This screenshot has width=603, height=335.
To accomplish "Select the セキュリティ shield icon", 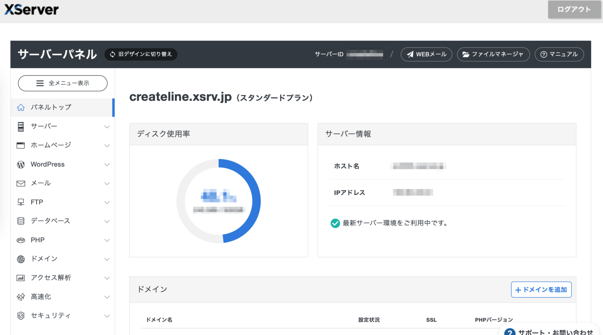I will tap(20, 315).
